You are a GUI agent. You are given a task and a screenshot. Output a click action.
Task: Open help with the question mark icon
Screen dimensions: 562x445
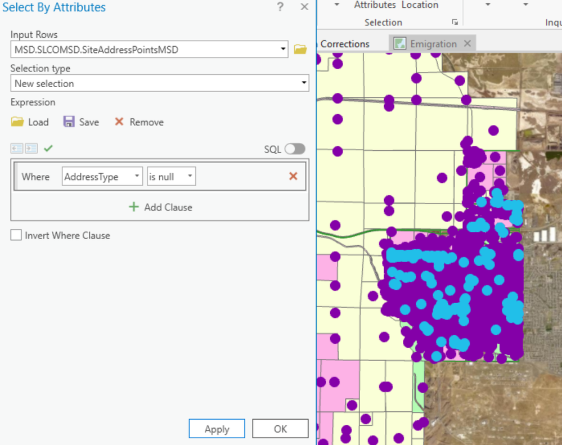[280, 7]
